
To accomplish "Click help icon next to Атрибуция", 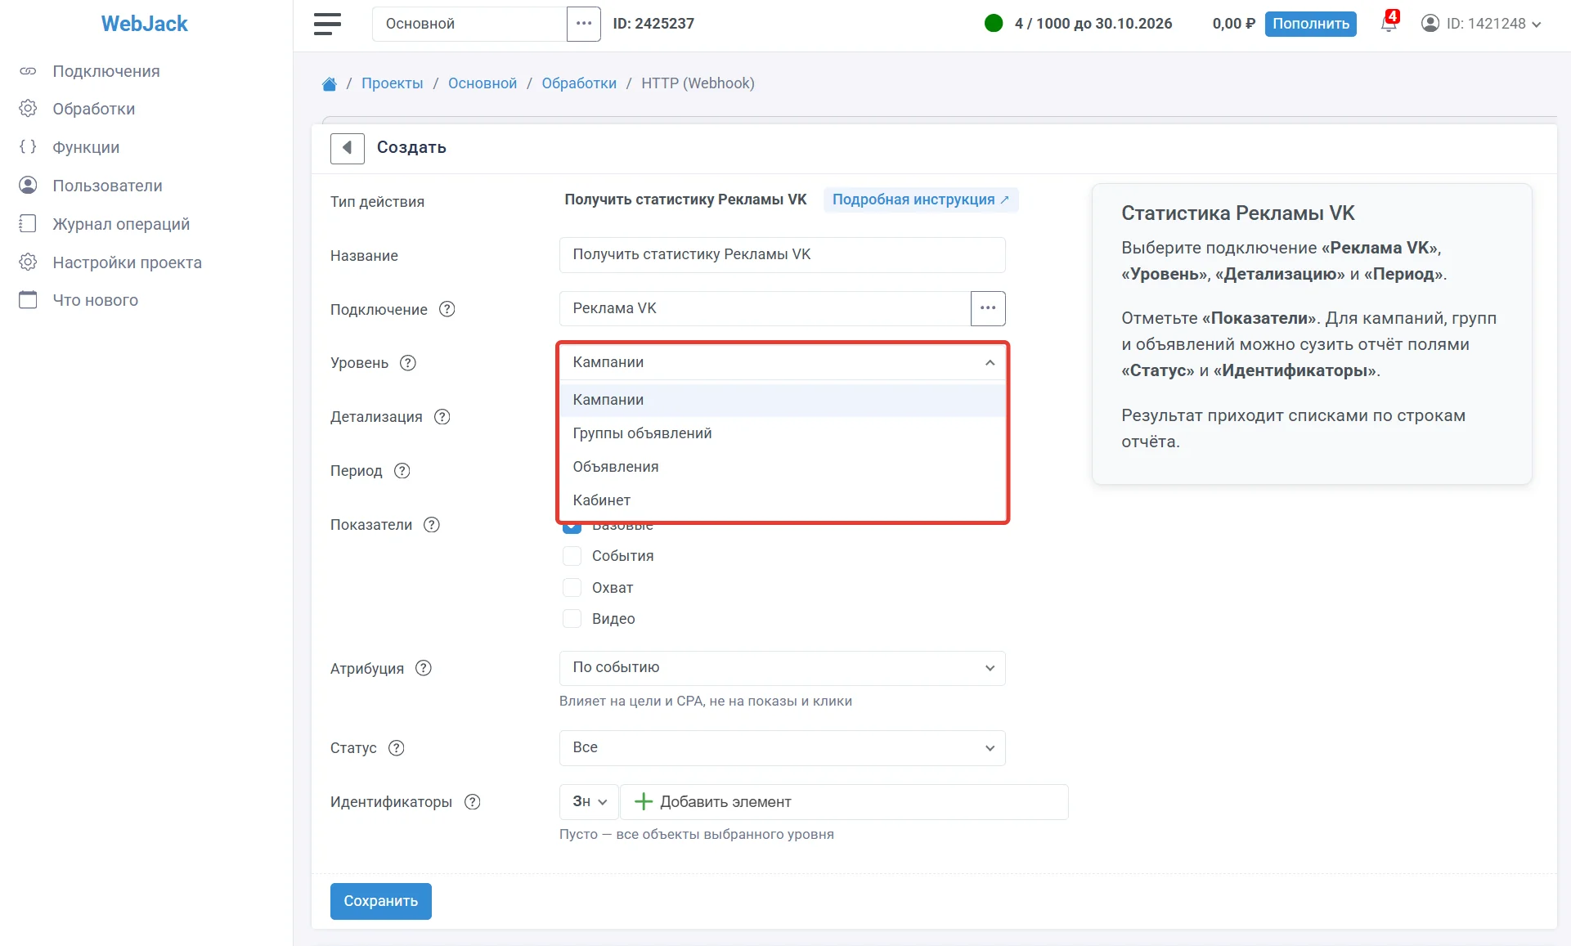I will pos(424,668).
